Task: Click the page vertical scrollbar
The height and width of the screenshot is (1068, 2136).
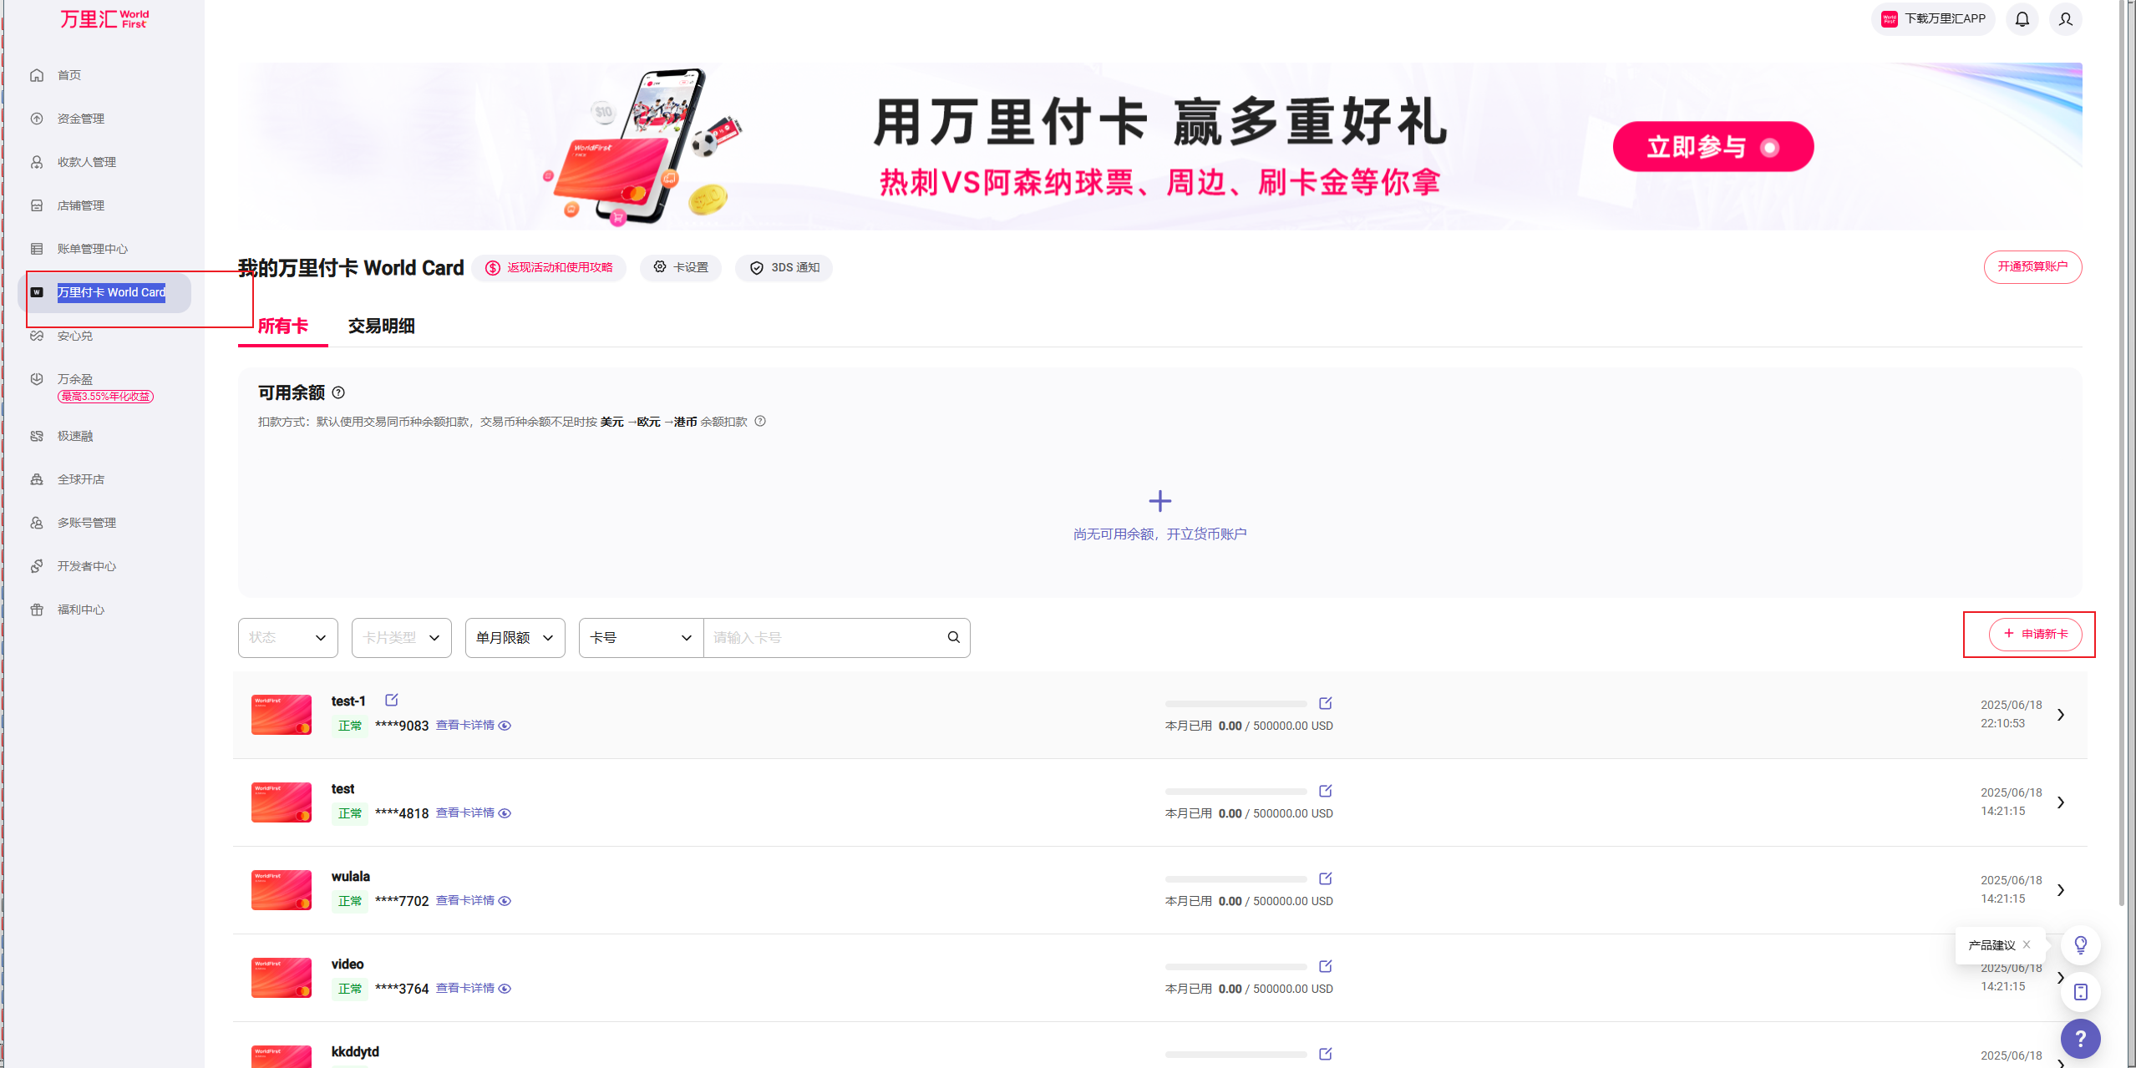Action: [2122, 451]
